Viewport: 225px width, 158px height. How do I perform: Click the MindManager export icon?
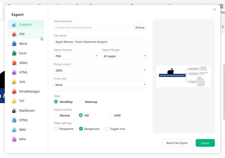tap(14, 91)
